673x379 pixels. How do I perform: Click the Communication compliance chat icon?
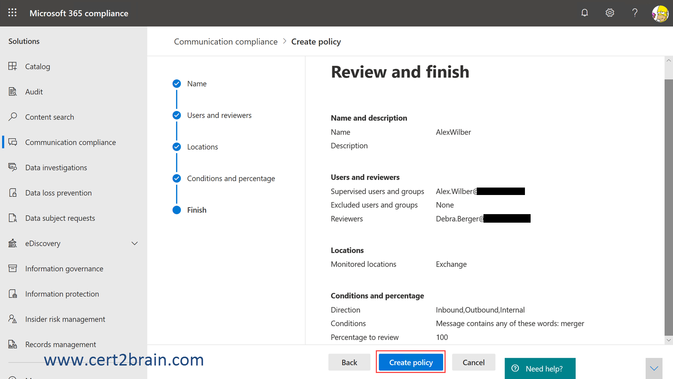click(13, 142)
